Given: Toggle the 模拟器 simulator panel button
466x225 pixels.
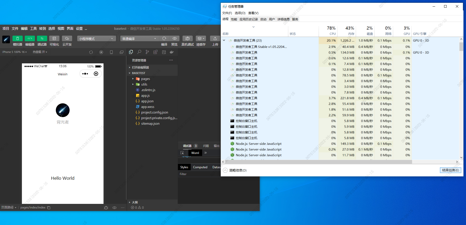Looking at the screenshot, I should point(18,38).
